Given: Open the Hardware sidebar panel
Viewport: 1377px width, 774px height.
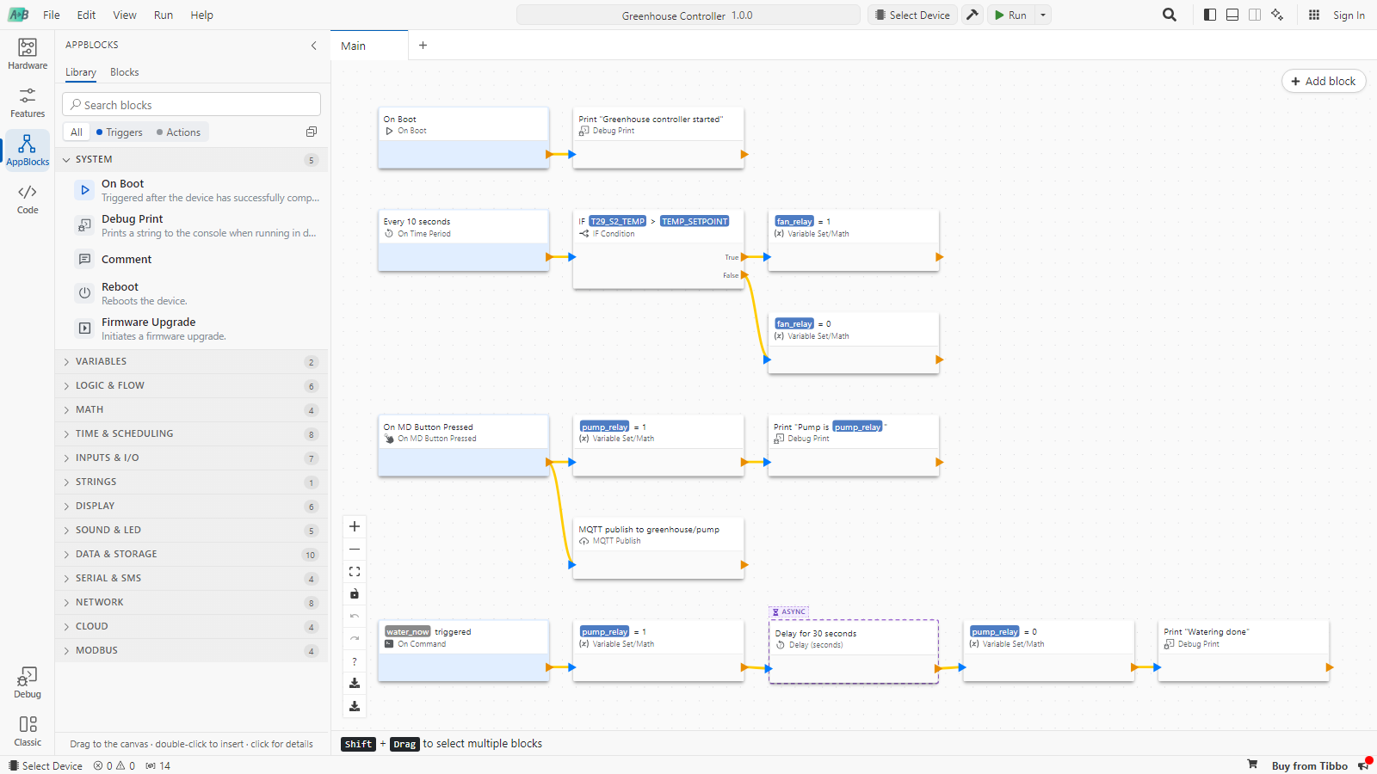Looking at the screenshot, I should pos(28,54).
